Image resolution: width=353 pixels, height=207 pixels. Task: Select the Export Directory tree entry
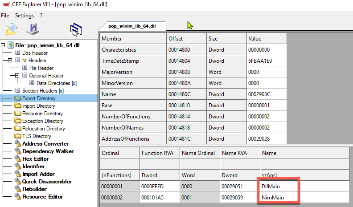click(x=39, y=98)
